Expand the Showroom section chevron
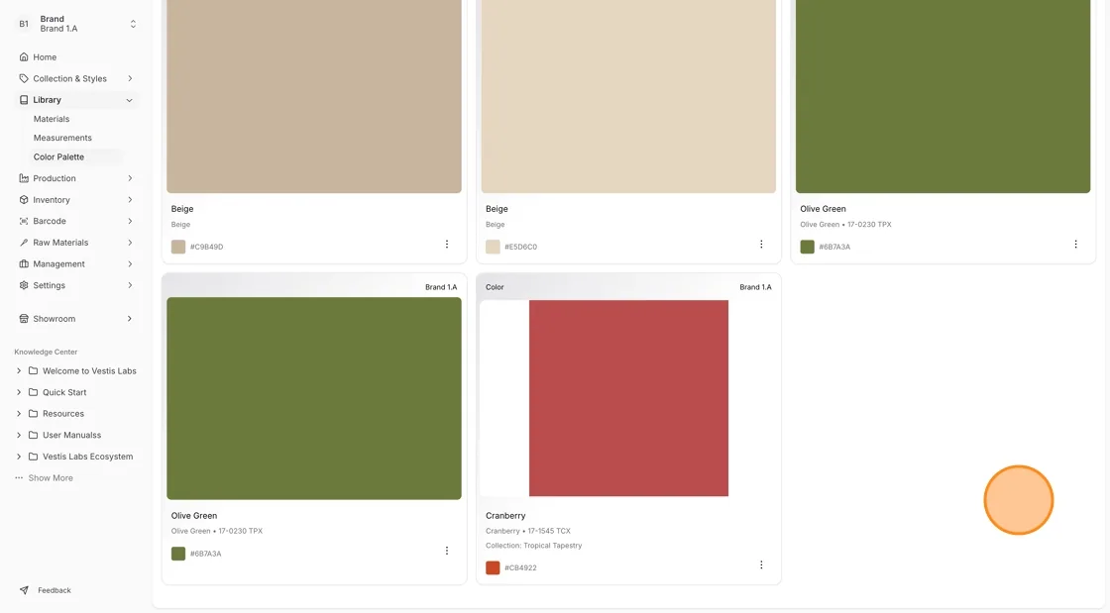This screenshot has width=1110, height=613. [x=130, y=319]
